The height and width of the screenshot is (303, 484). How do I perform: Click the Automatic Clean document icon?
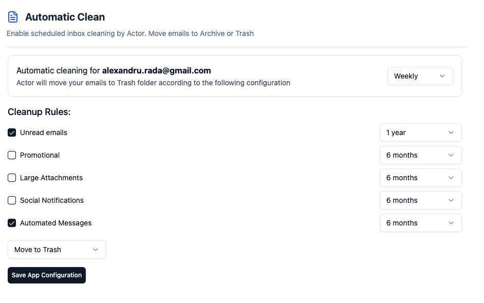13,17
